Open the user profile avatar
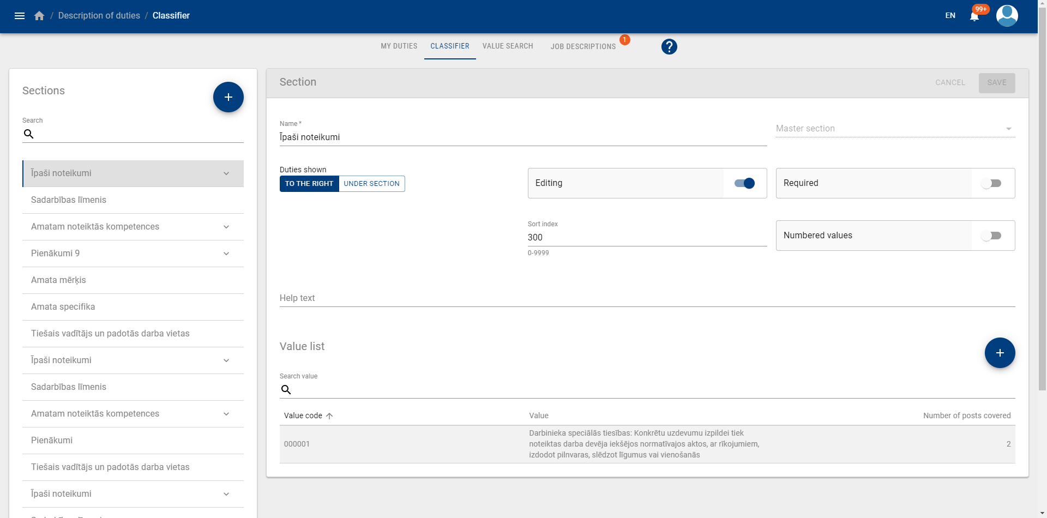 pyautogui.click(x=1007, y=16)
